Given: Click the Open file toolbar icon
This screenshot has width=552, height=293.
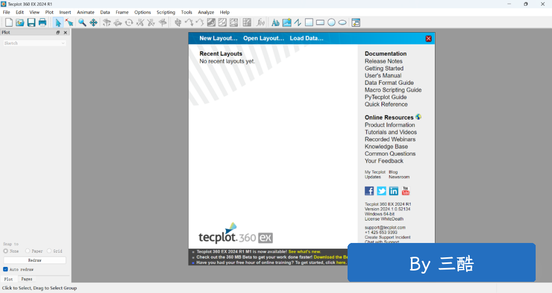Looking at the screenshot, I should [x=20, y=22].
